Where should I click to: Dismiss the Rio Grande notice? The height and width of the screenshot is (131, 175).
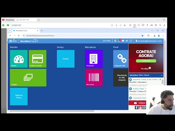(x=160, y=79)
